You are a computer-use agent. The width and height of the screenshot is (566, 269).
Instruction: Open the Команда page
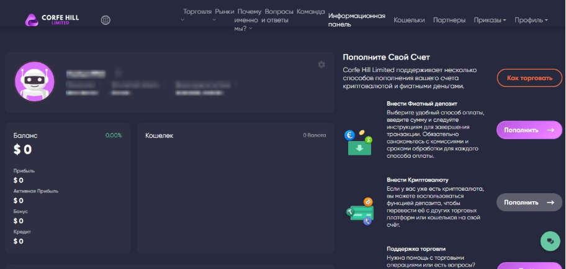(x=310, y=12)
